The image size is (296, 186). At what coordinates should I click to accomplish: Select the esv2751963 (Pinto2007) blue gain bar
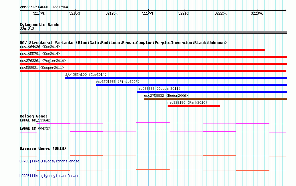(191, 85)
